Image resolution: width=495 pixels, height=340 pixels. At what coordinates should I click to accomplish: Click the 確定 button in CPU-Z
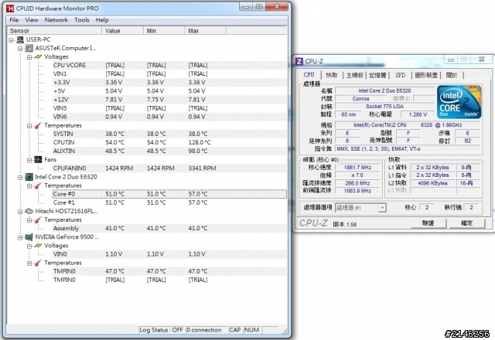(467, 223)
